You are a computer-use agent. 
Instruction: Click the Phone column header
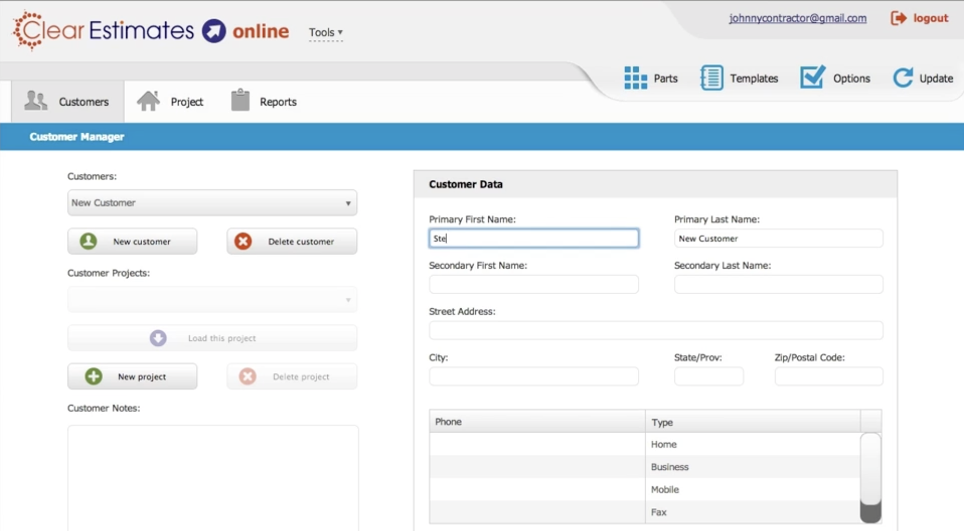point(537,421)
